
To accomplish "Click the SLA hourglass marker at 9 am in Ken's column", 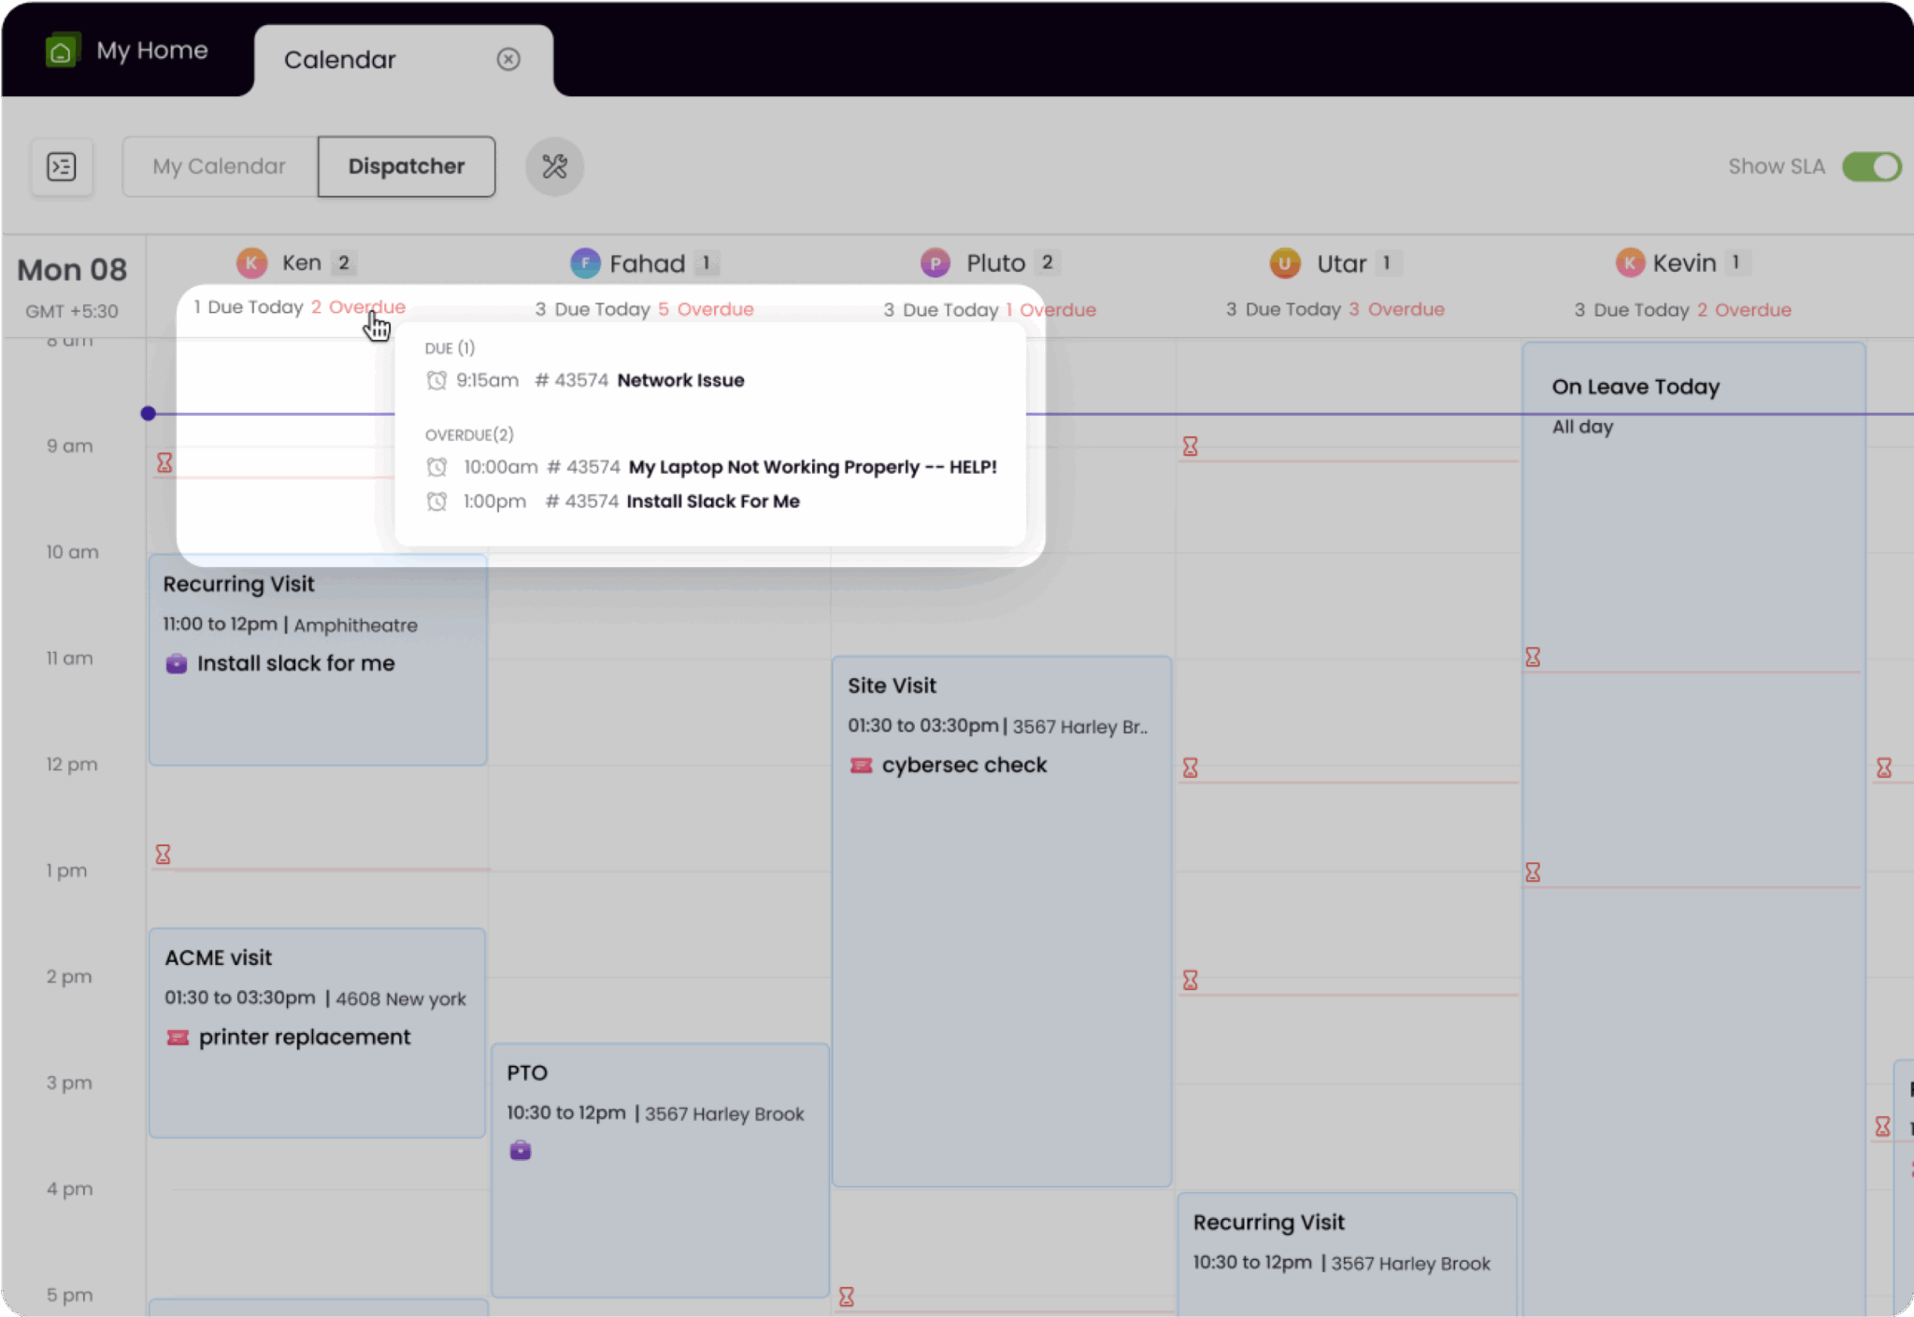I will click(x=164, y=463).
